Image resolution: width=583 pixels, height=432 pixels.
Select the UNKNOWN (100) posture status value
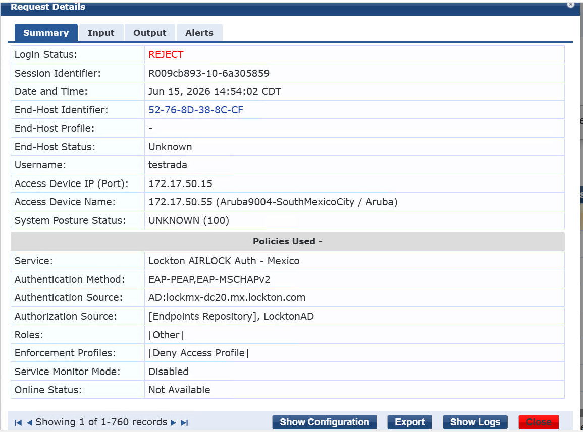click(x=189, y=220)
